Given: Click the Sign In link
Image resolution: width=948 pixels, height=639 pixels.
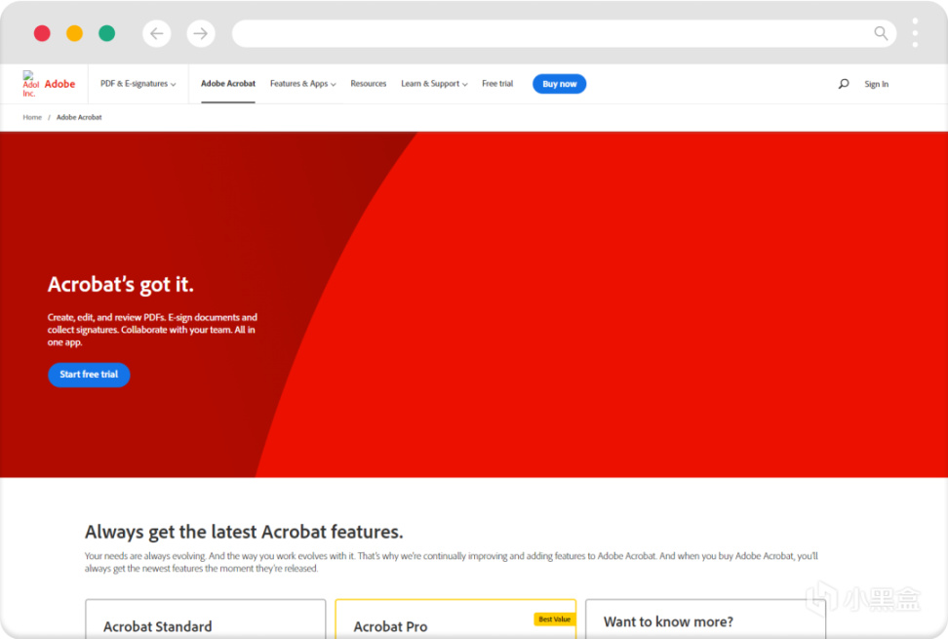Looking at the screenshot, I should click(x=876, y=84).
